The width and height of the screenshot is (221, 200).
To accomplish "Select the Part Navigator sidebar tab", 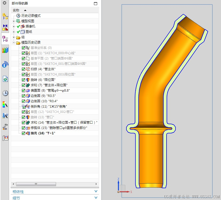I will [x=5, y=39].
